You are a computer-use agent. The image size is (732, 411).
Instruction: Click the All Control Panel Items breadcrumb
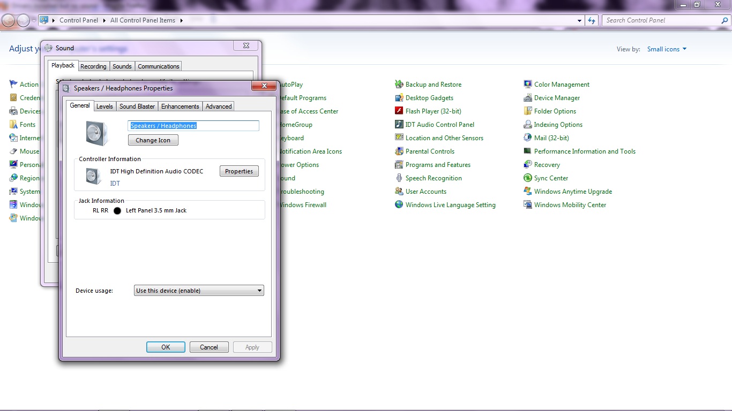pyautogui.click(x=143, y=20)
